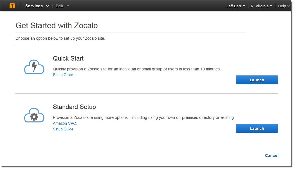Open the Jeff Barr account menu
Viewport: 294px width, 169px height.
[235, 6]
